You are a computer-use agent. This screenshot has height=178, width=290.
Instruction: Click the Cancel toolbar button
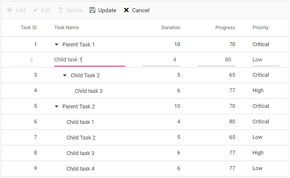coord(136,10)
